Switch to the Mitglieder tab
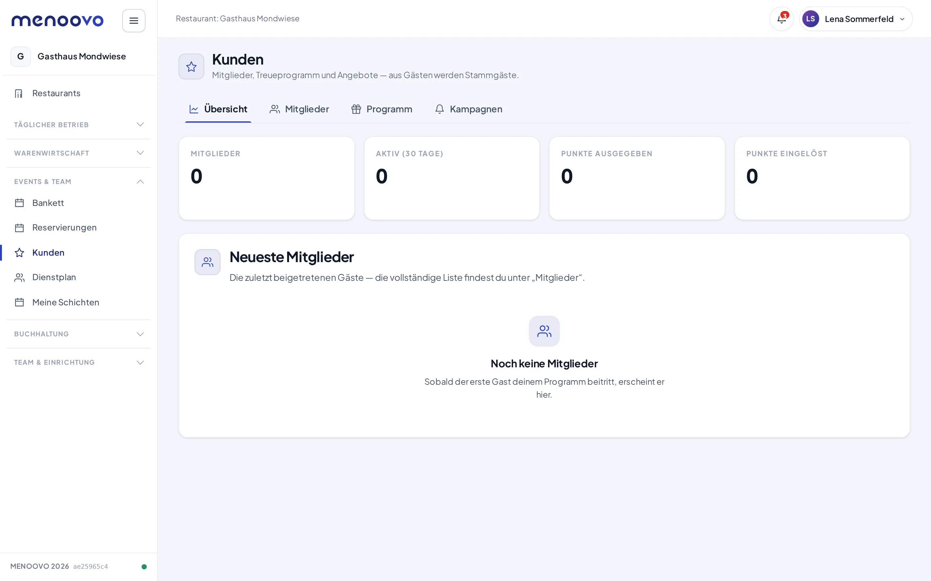The width and height of the screenshot is (931, 581). pos(299,109)
